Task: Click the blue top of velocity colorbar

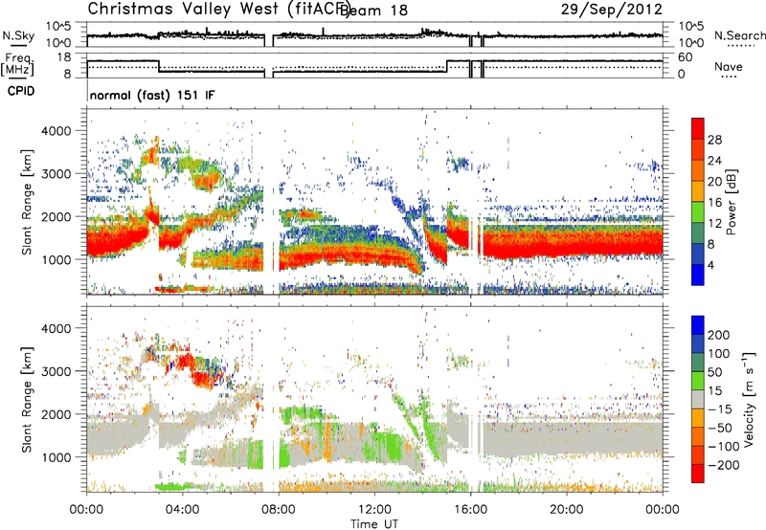Action: [x=698, y=325]
